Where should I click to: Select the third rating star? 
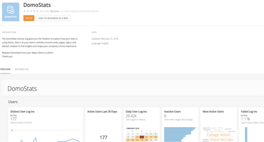(x=31, y=11)
